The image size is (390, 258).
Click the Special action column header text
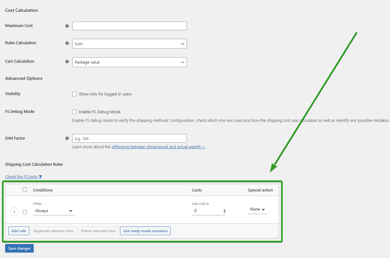pos(260,190)
